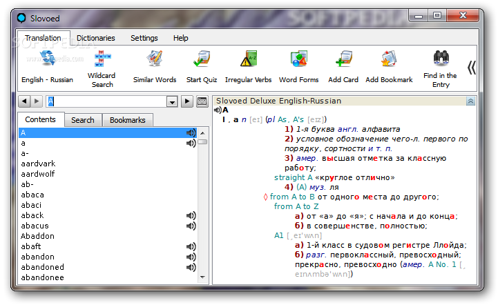
Task: Click the scroll down arrow of word list
Action: [202, 277]
